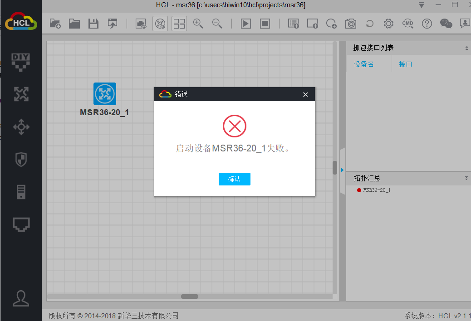
Task: Open help question mark icon
Action: pyautogui.click(x=427, y=24)
